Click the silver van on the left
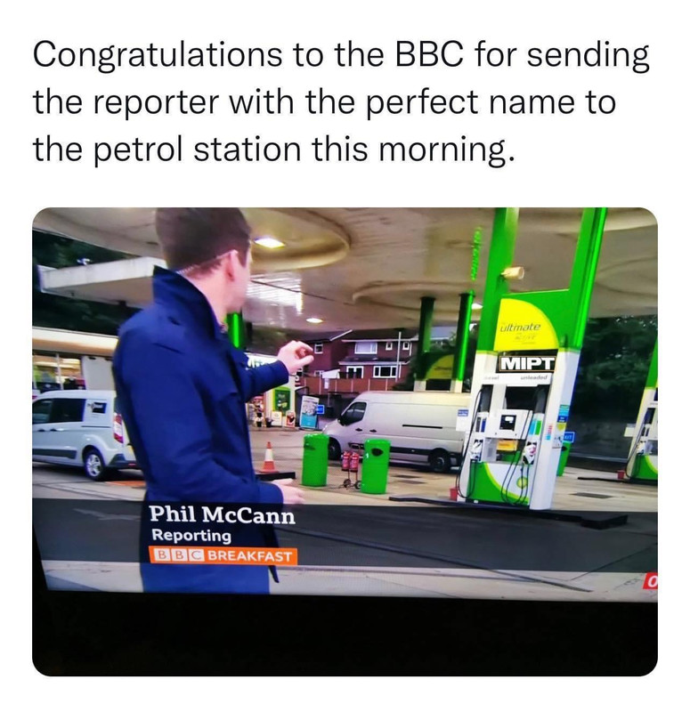This screenshot has height=712, width=690. pyautogui.click(x=82, y=433)
